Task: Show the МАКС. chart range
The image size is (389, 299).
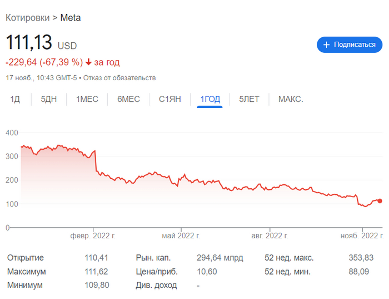Action: [291, 99]
